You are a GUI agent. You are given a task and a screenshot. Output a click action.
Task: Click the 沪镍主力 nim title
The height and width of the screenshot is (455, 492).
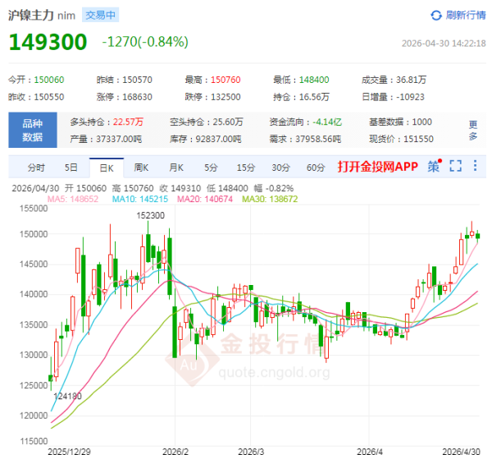[x=42, y=16]
